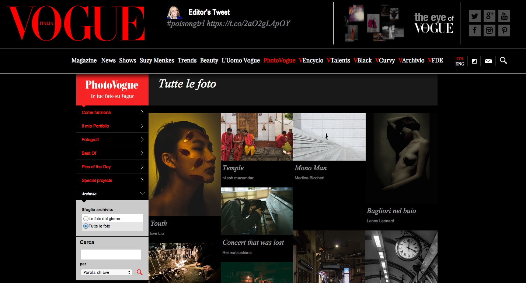Image resolution: width=526 pixels, height=283 pixels.
Task: Open photographer 'Lenny Leonard' link
Action: (x=380, y=221)
